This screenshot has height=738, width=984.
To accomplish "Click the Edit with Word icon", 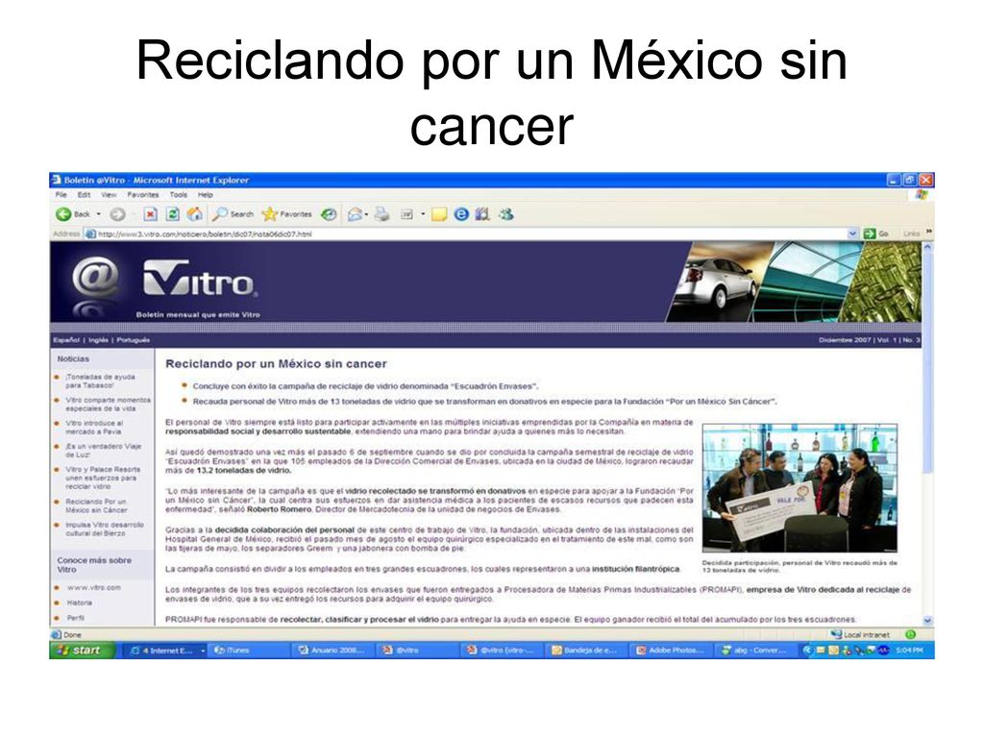I will (x=407, y=214).
